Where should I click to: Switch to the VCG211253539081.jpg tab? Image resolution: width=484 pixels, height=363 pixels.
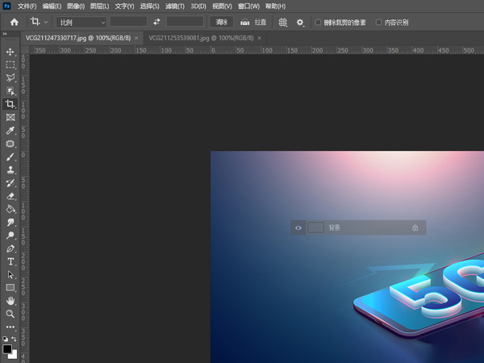click(180, 38)
